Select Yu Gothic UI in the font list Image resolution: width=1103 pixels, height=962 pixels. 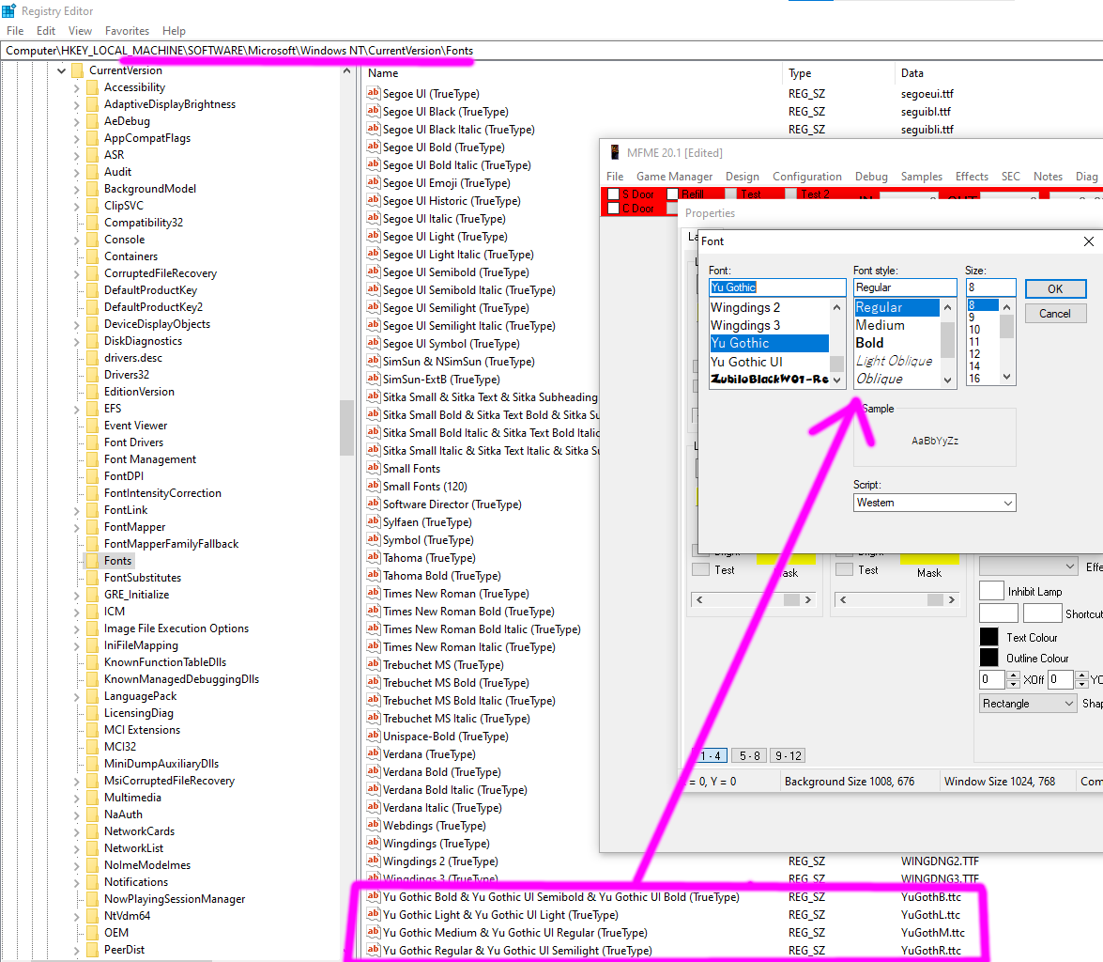coord(746,362)
